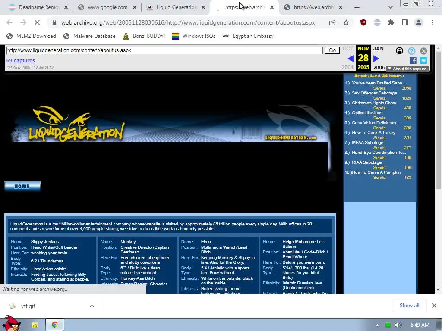Open MPAA Sabotage link
The width and height of the screenshot is (442, 331).
[368, 142]
